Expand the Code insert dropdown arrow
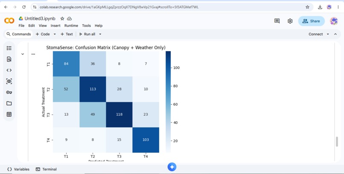The height and width of the screenshot is (174, 344). click(x=55, y=34)
